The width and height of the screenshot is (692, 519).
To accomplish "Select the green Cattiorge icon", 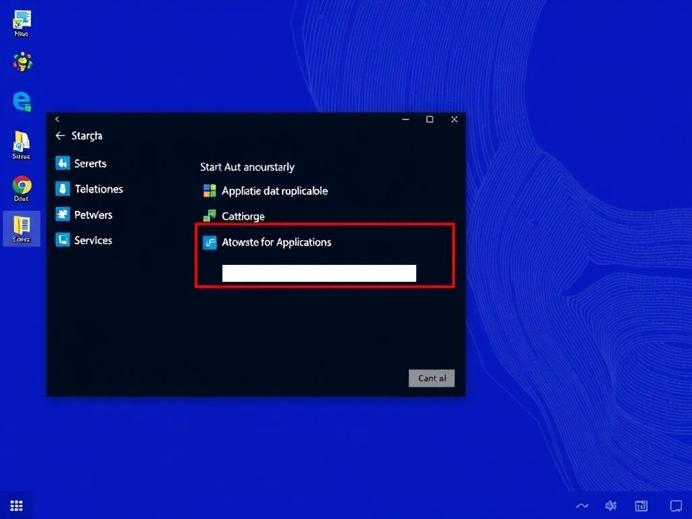I will pyautogui.click(x=209, y=216).
